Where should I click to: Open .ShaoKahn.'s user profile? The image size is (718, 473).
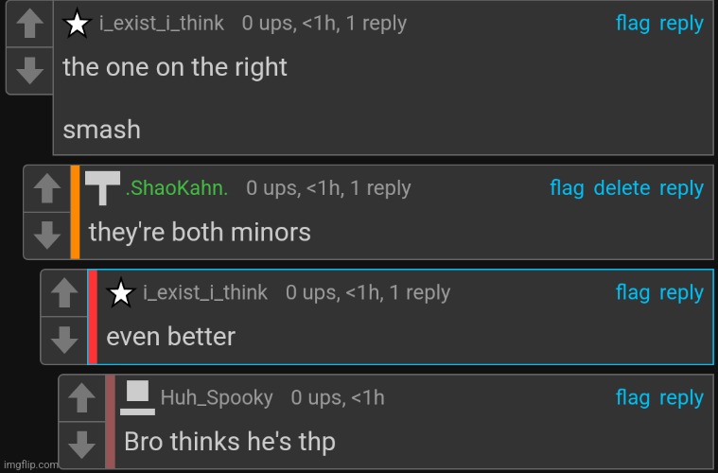pos(177,188)
